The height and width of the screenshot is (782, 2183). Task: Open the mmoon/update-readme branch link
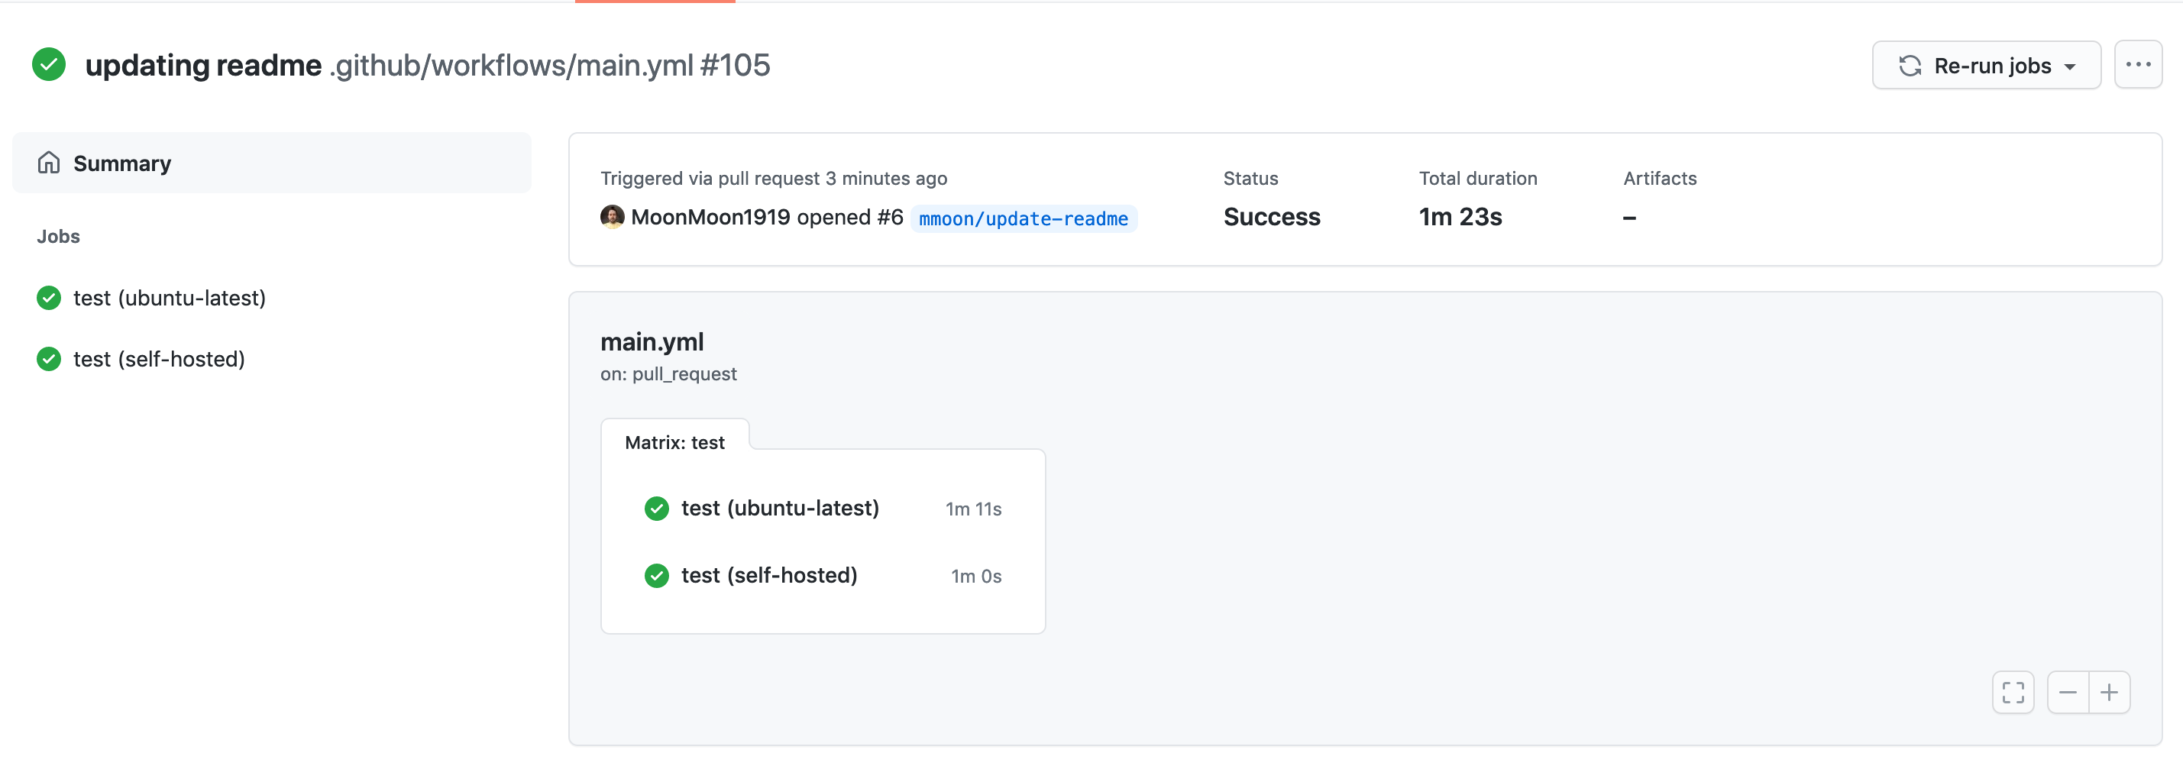click(x=1023, y=218)
